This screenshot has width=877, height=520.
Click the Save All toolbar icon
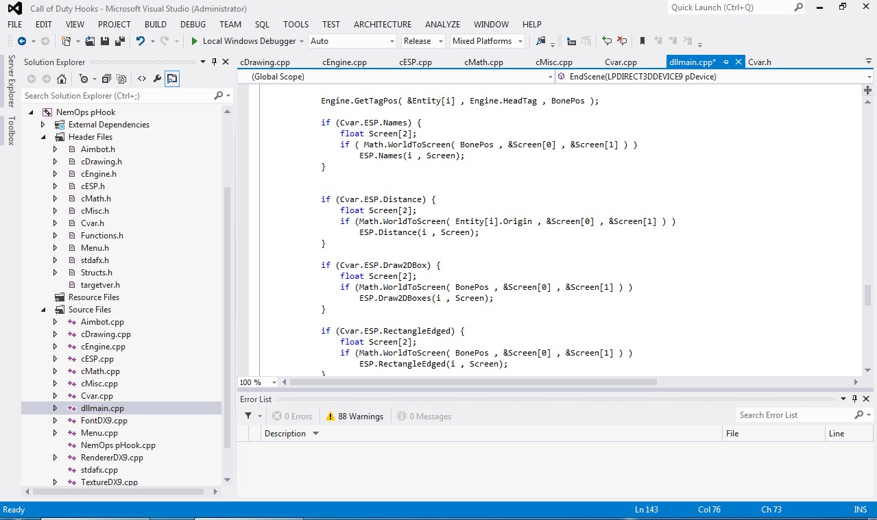click(121, 41)
